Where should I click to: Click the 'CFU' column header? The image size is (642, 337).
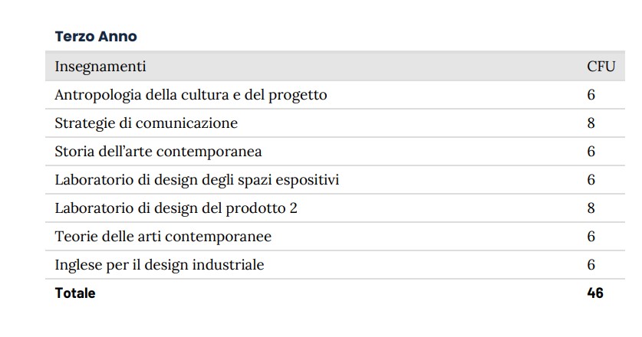tap(601, 67)
